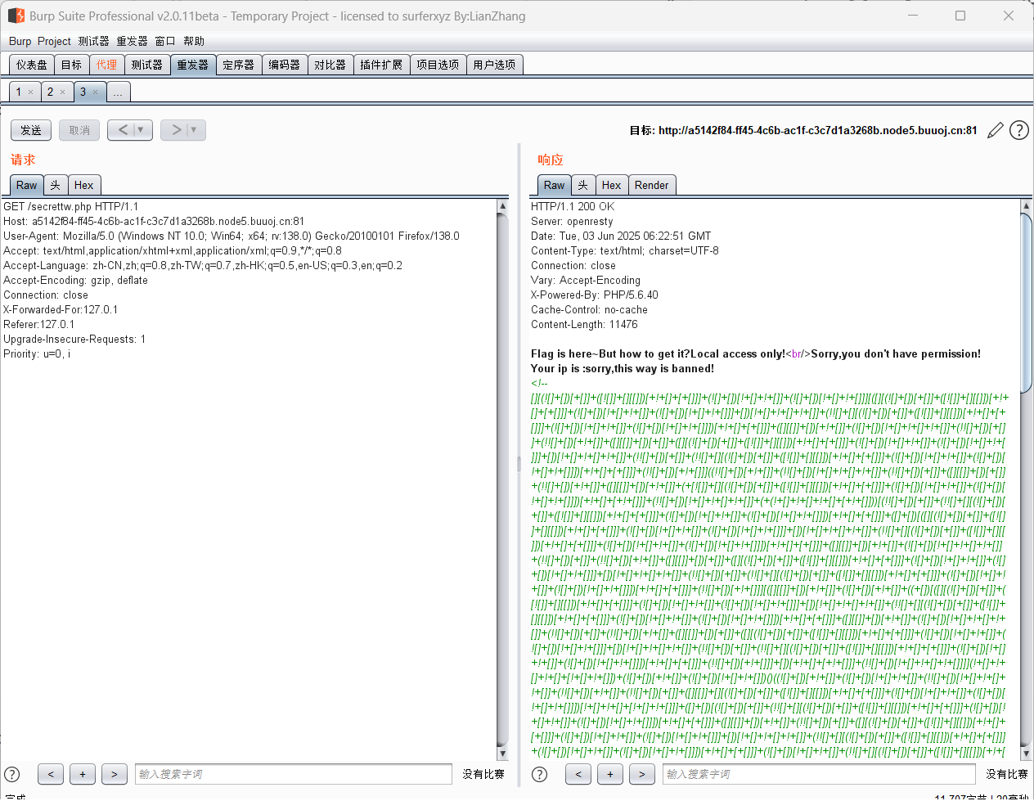
Task: Click the response pane scrollbar thumb
Action: pos(1027,303)
